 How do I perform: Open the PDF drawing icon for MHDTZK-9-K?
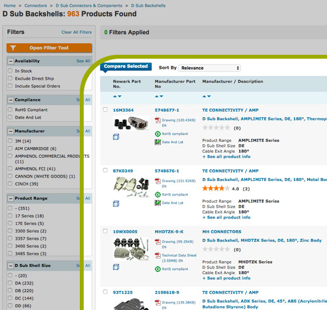coord(157,242)
